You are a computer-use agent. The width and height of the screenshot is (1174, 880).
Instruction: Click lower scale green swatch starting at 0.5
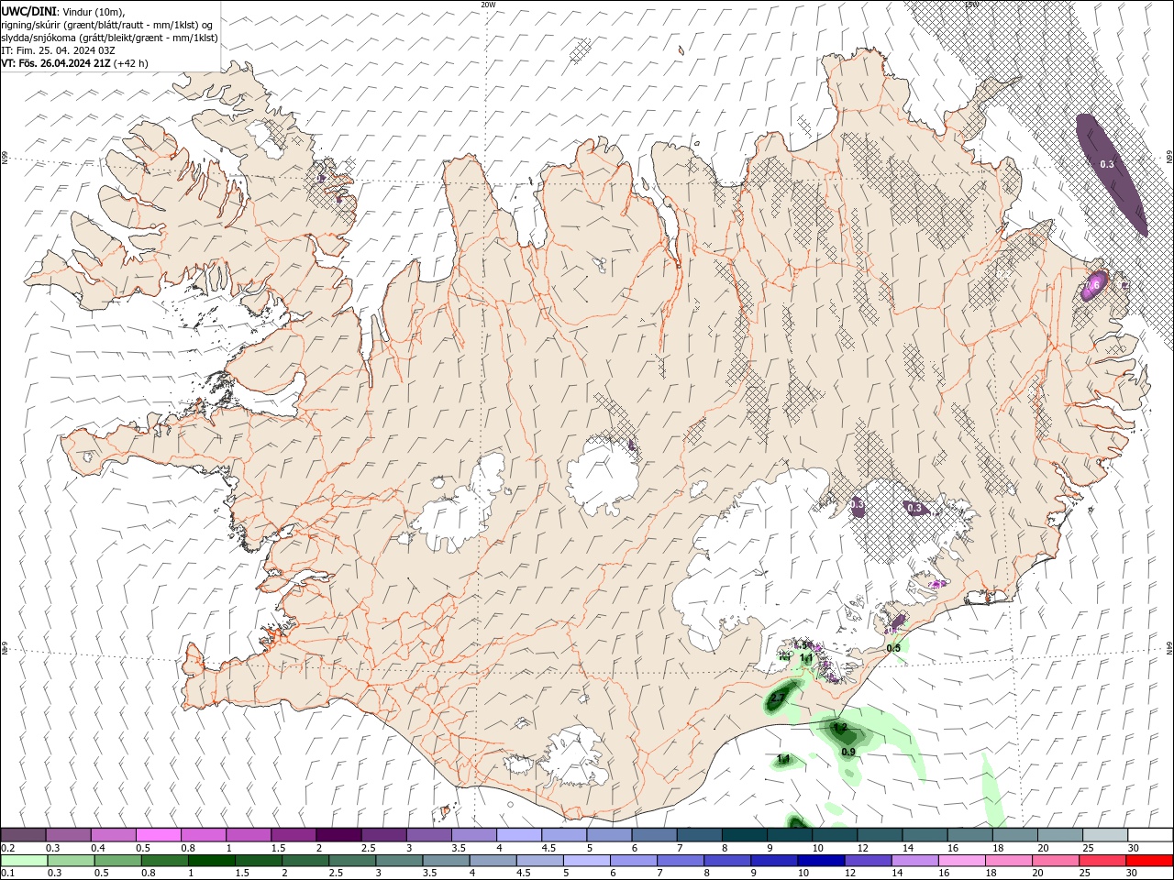point(116,861)
